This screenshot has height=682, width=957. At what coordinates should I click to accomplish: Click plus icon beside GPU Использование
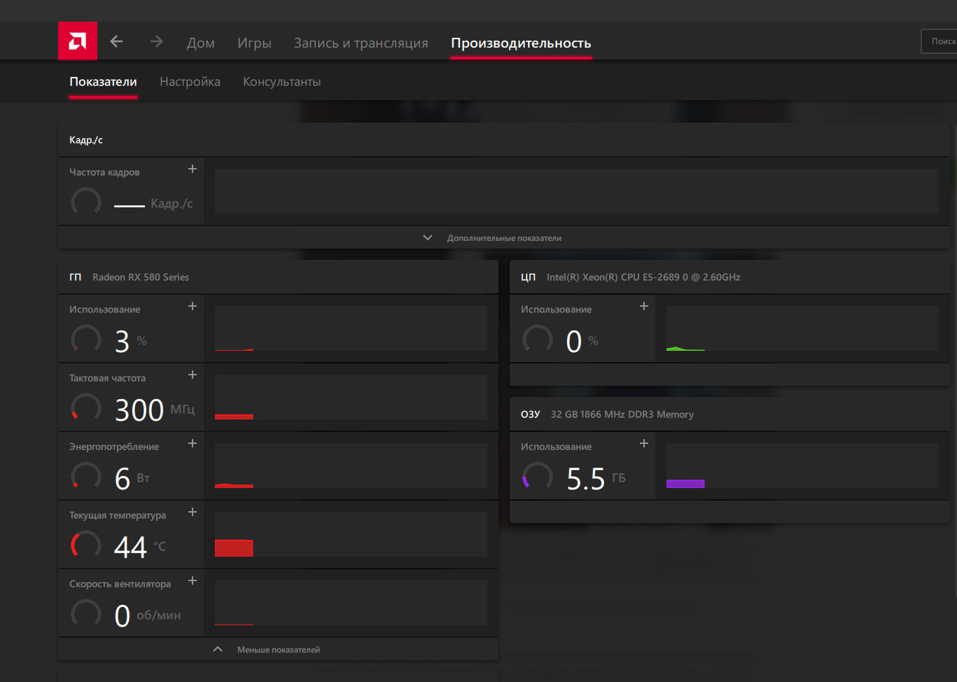(x=193, y=307)
